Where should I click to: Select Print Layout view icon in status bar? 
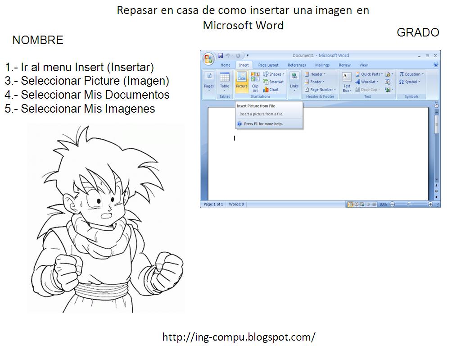pos(350,204)
